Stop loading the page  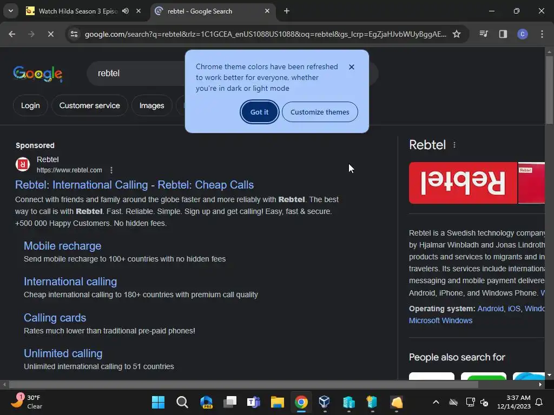(50, 34)
